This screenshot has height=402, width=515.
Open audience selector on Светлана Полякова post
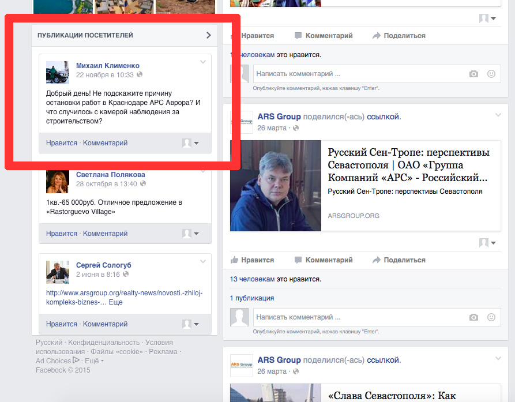(x=191, y=234)
